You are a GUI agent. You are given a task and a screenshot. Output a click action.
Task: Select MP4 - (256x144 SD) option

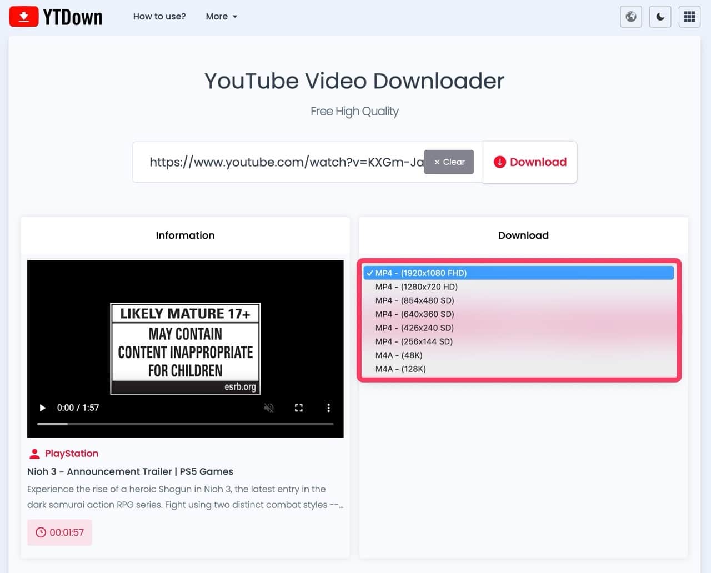518,341
